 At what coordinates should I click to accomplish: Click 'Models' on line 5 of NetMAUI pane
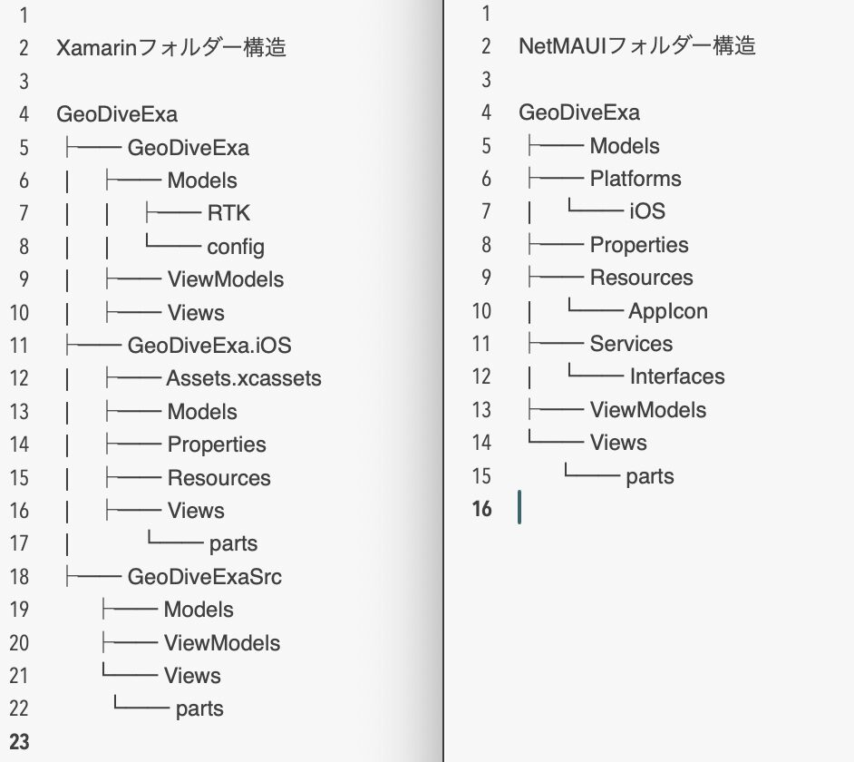click(625, 145)
